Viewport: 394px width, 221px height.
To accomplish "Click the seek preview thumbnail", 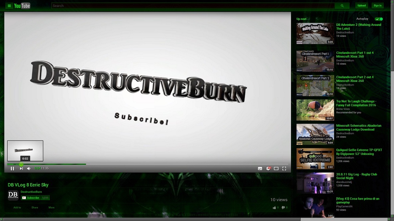I will [x=25, y=151].
